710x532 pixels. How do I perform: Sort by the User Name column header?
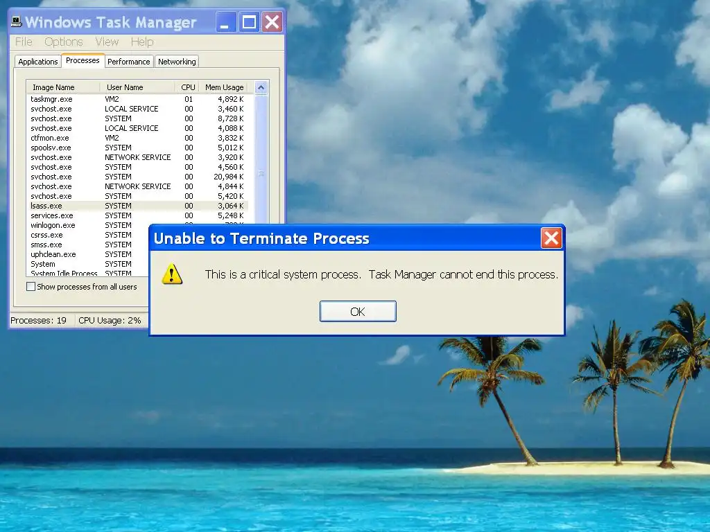tap(137, 87)
